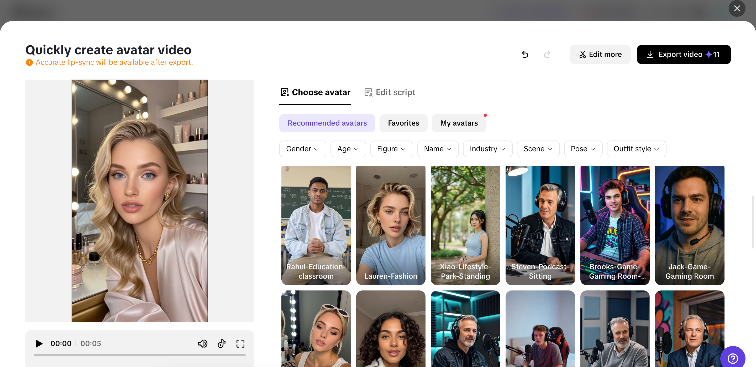Select gray-bearded man in teal studio avatar
The image size is (756, 367).
[x=465, y=329]
